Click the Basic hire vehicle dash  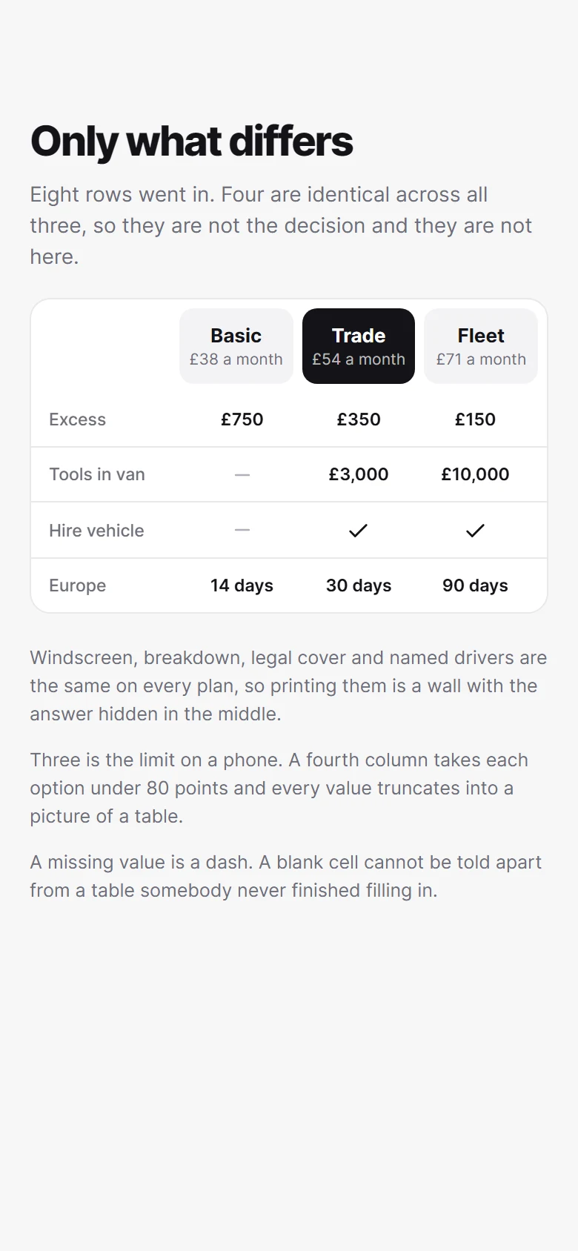pos(242,530)
